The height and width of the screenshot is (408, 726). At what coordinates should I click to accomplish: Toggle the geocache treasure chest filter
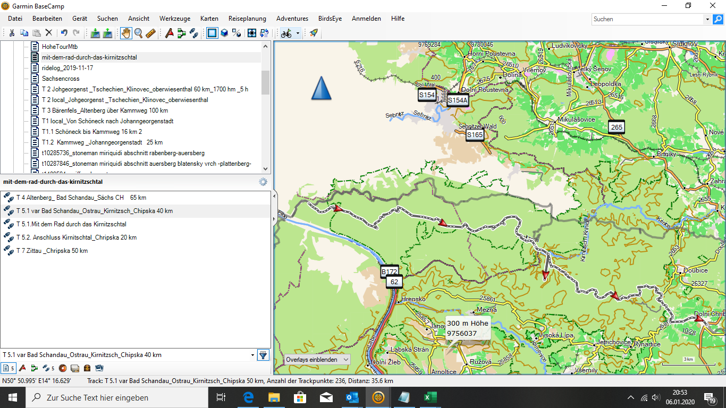[x=87, y=368]
